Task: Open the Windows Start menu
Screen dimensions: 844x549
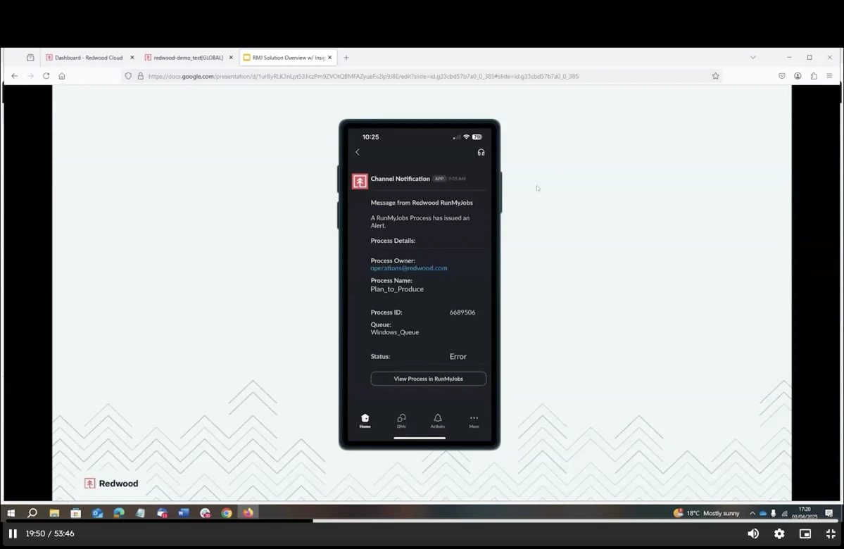Action: (11, 513)
